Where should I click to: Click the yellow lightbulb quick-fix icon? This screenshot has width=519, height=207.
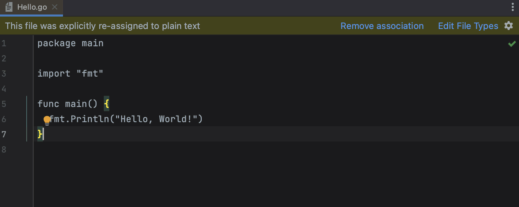click(47, 120)
